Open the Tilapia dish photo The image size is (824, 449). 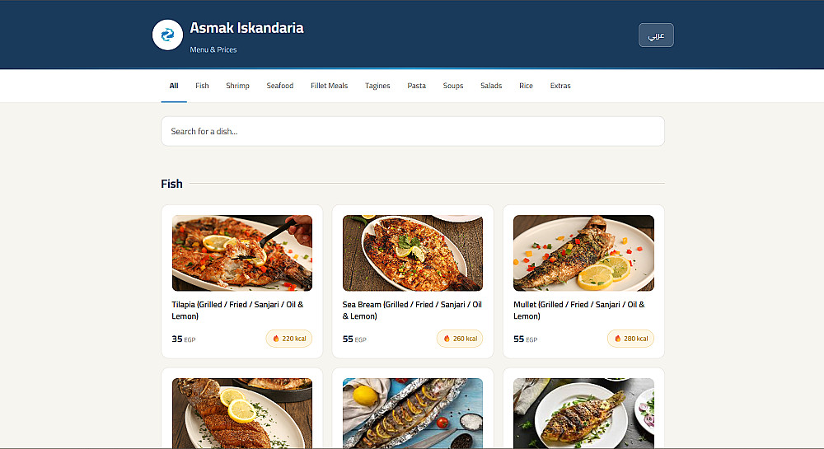[x=242, y=253]
